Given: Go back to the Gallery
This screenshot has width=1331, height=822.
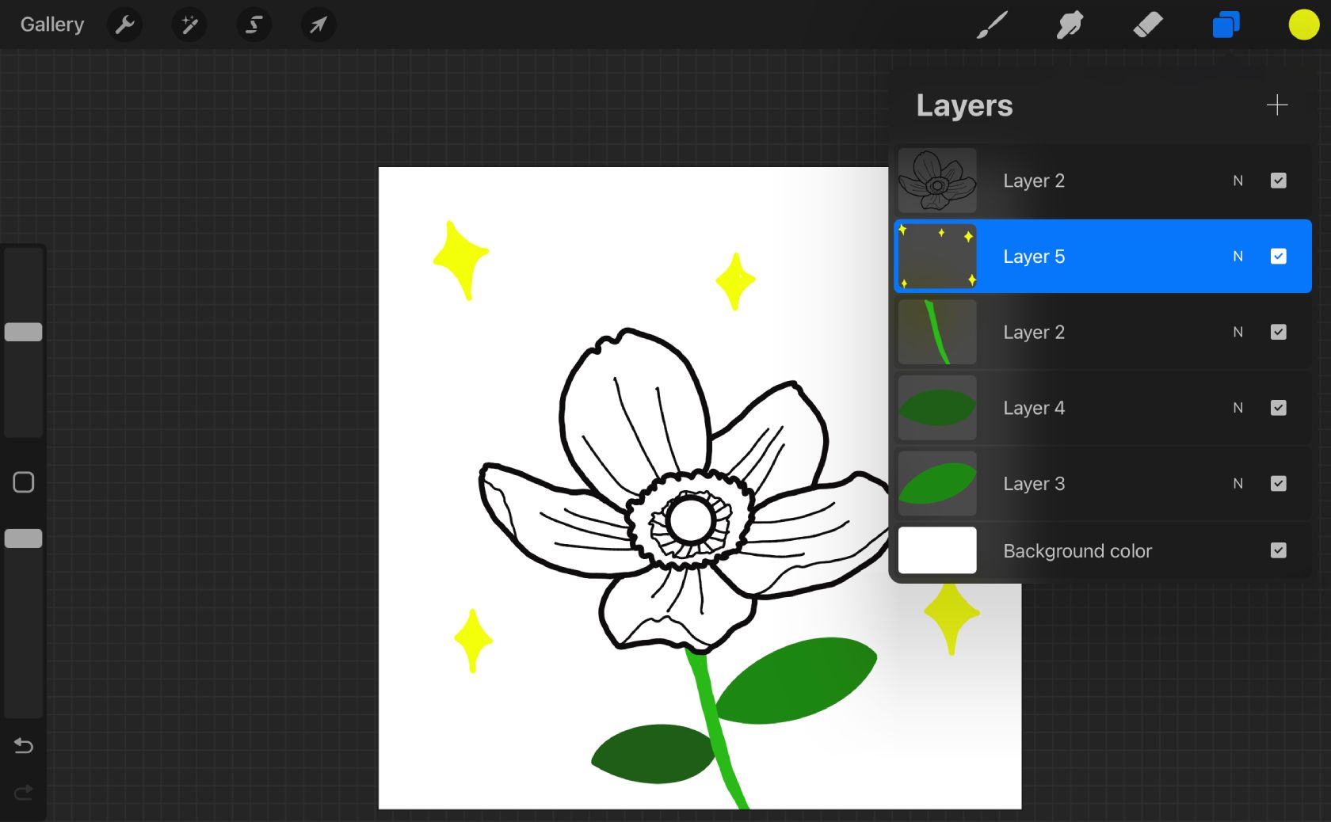Looking at the screenshot, I should coord(51,24).
